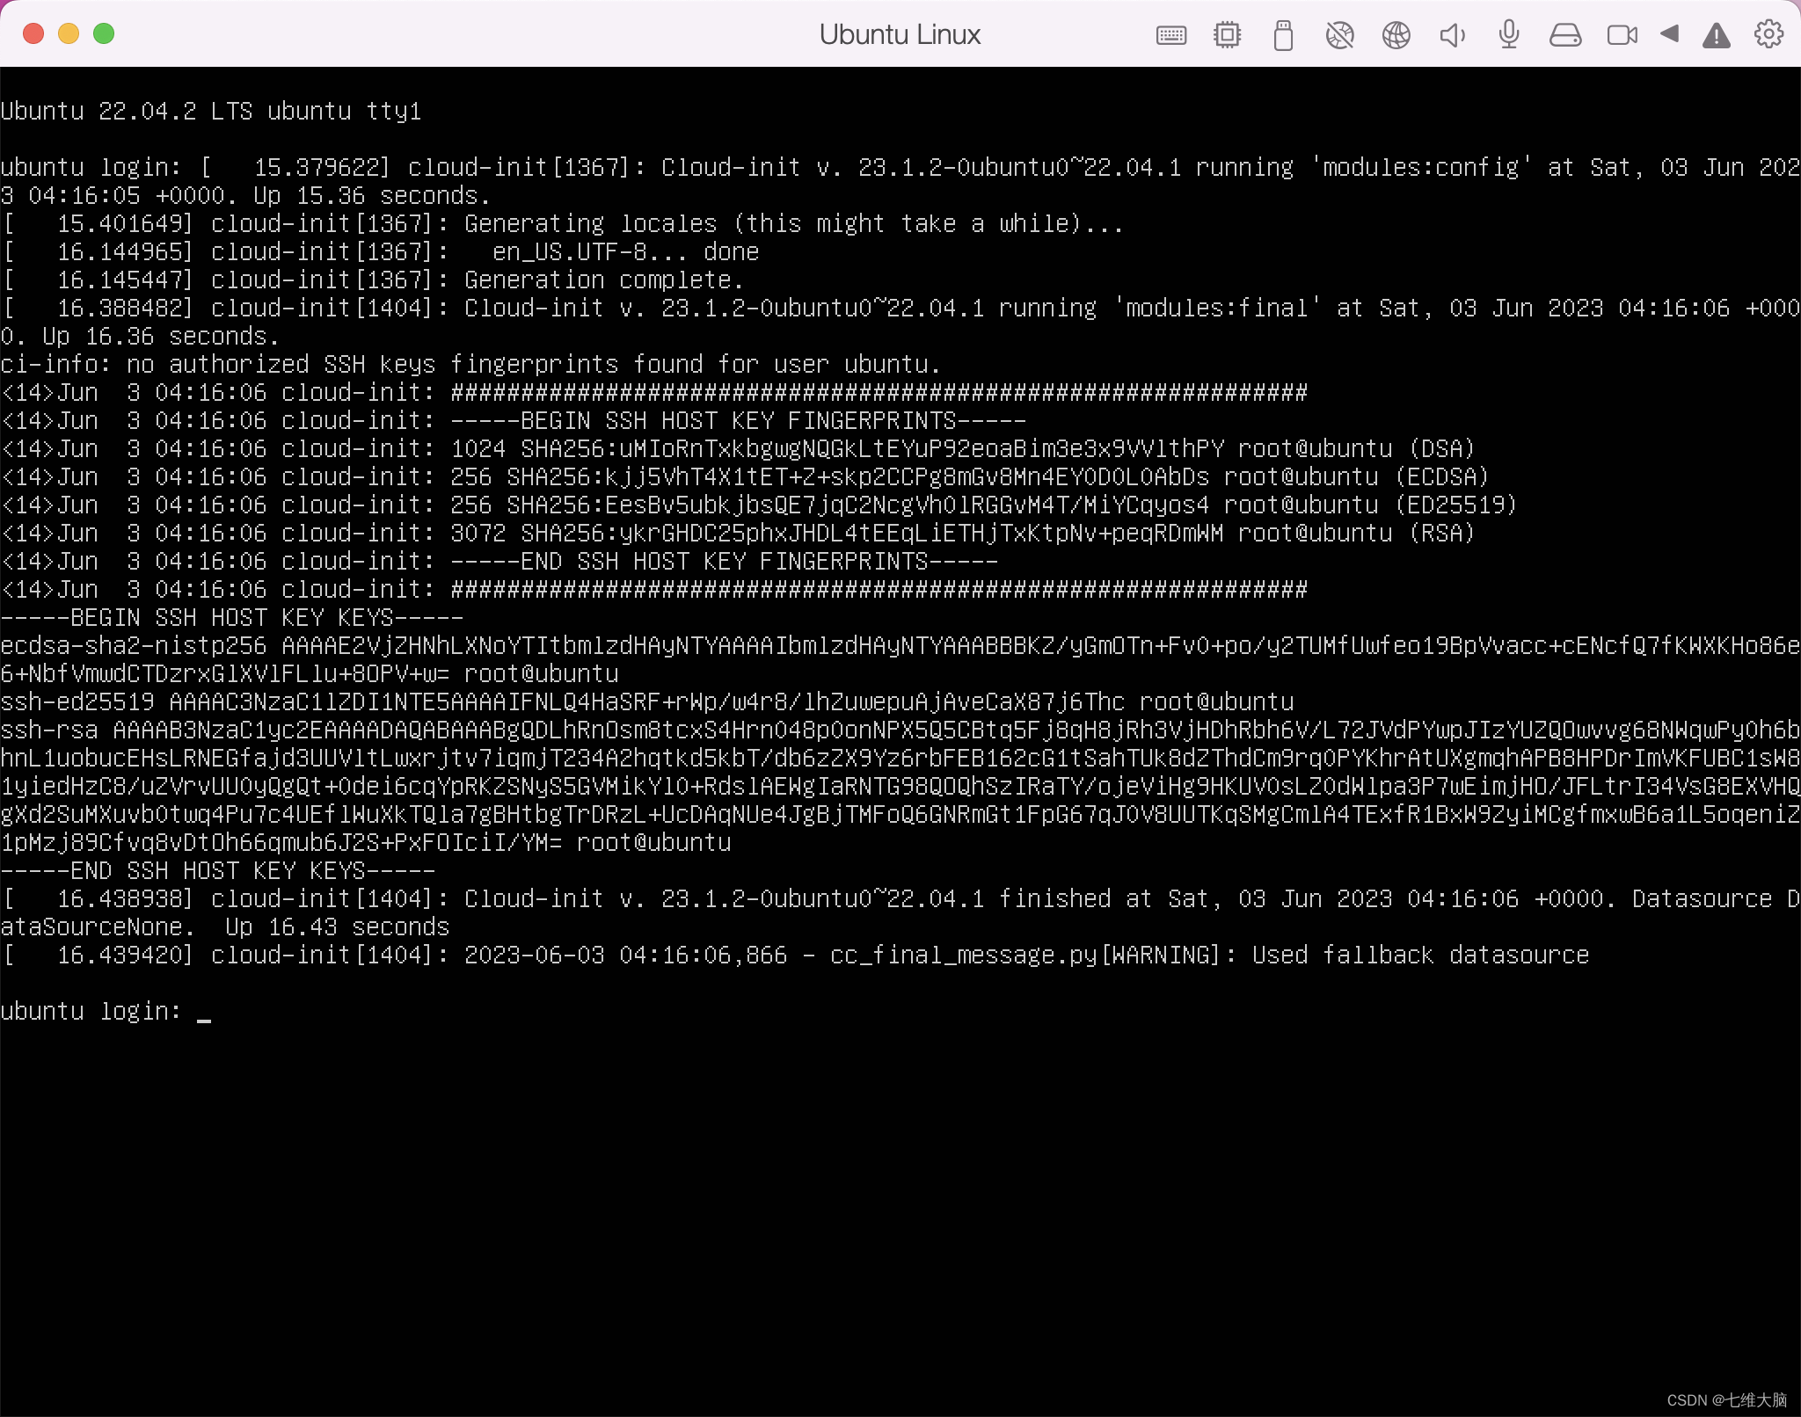The image size is (1801, 1417).
Task: Click the (DSA) fingerprint line
Action: pos(738,449)
